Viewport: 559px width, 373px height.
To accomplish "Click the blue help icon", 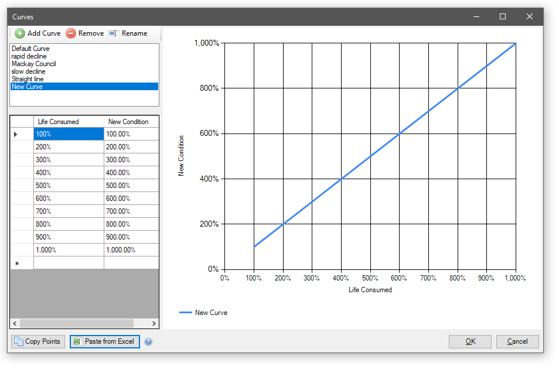I will click(x=148, y=342).
